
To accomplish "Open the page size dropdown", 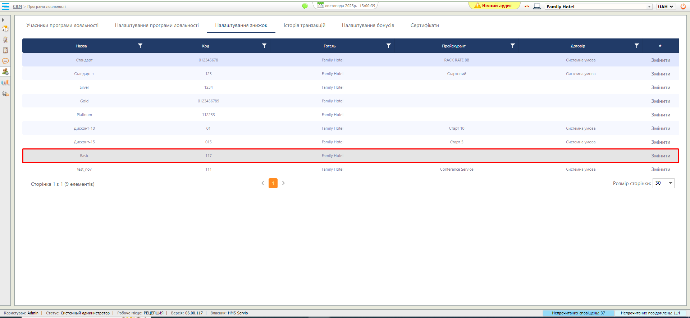I will 670,183.
